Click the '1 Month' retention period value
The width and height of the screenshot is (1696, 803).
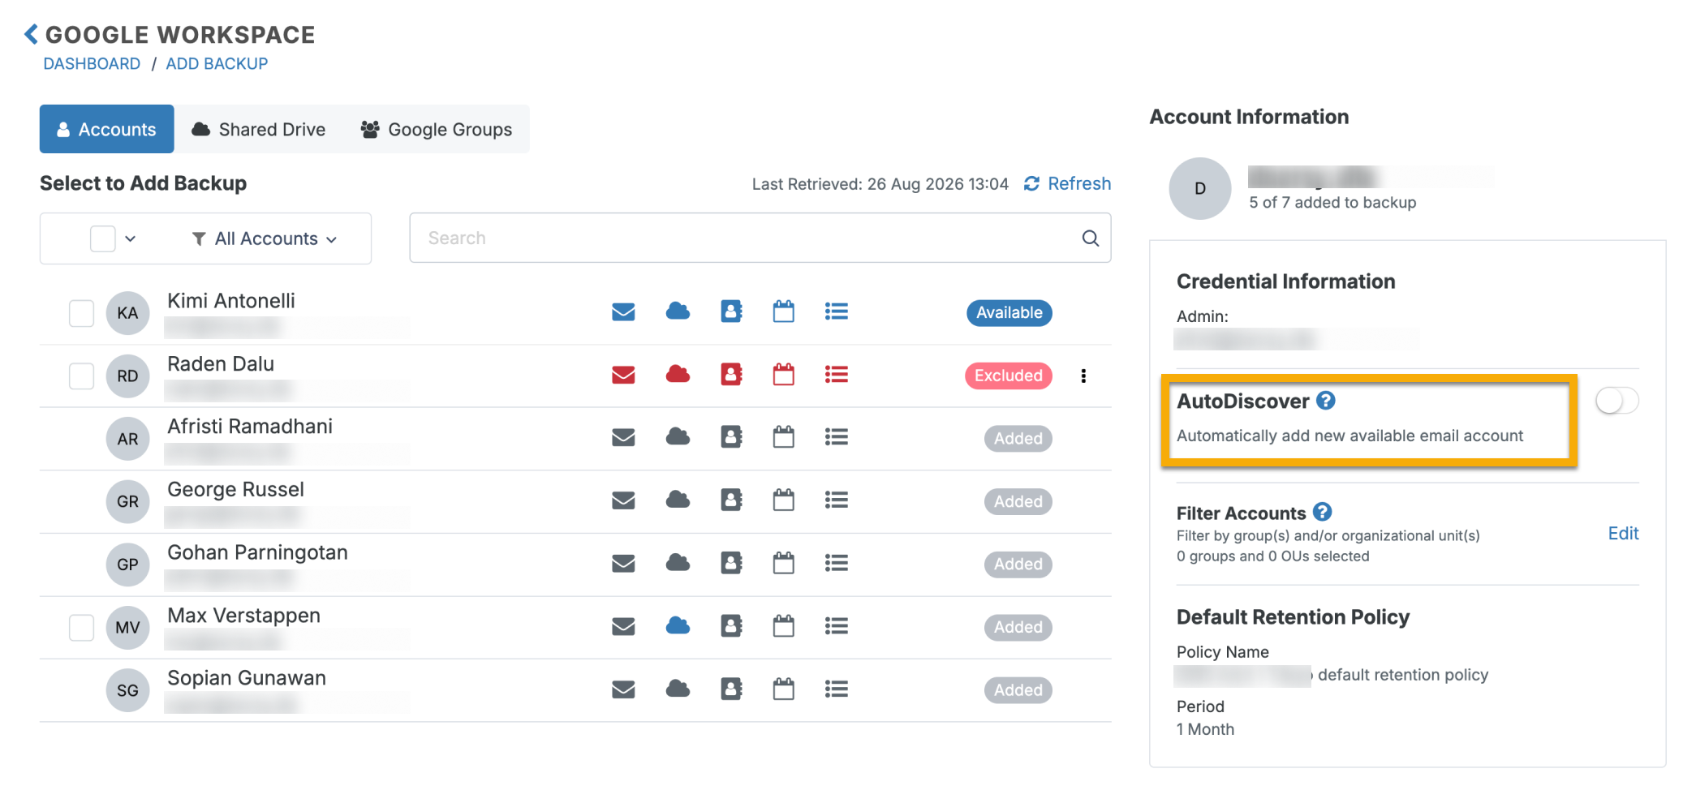click(1205, 729)
